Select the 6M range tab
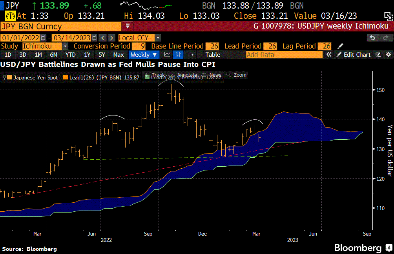The image size is (394, 254). tap(53, 55)
